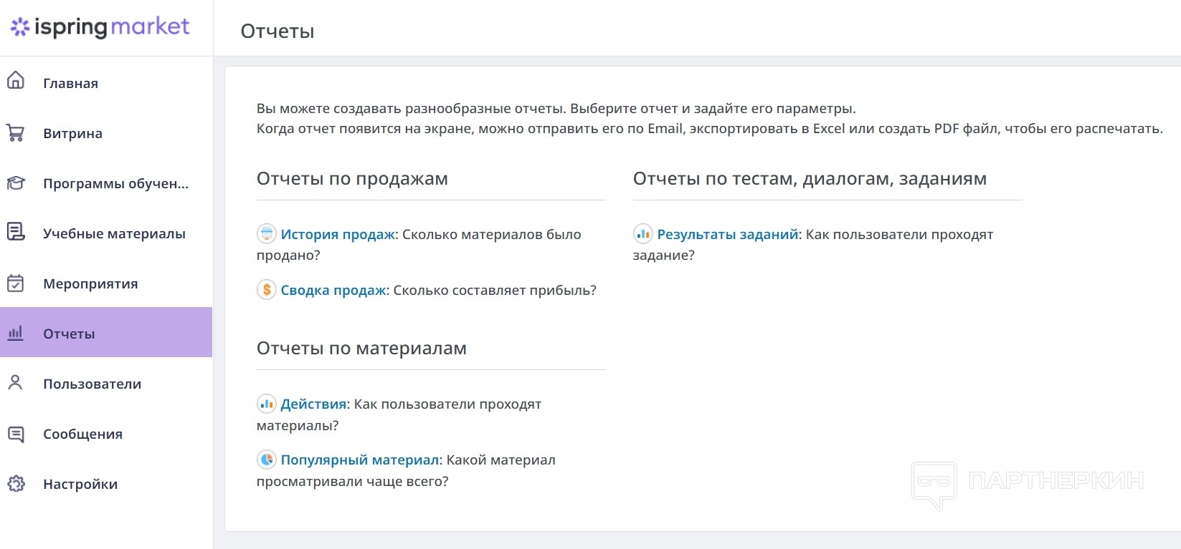Click the pie chart icon beside Популярный материал

pyautogui.click(x=267, y=460)
